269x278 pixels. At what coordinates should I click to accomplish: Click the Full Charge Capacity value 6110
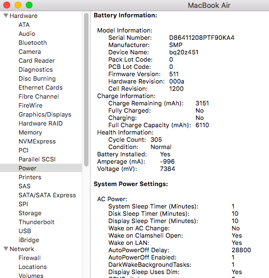pyautogui.click(x=202, y=125)
